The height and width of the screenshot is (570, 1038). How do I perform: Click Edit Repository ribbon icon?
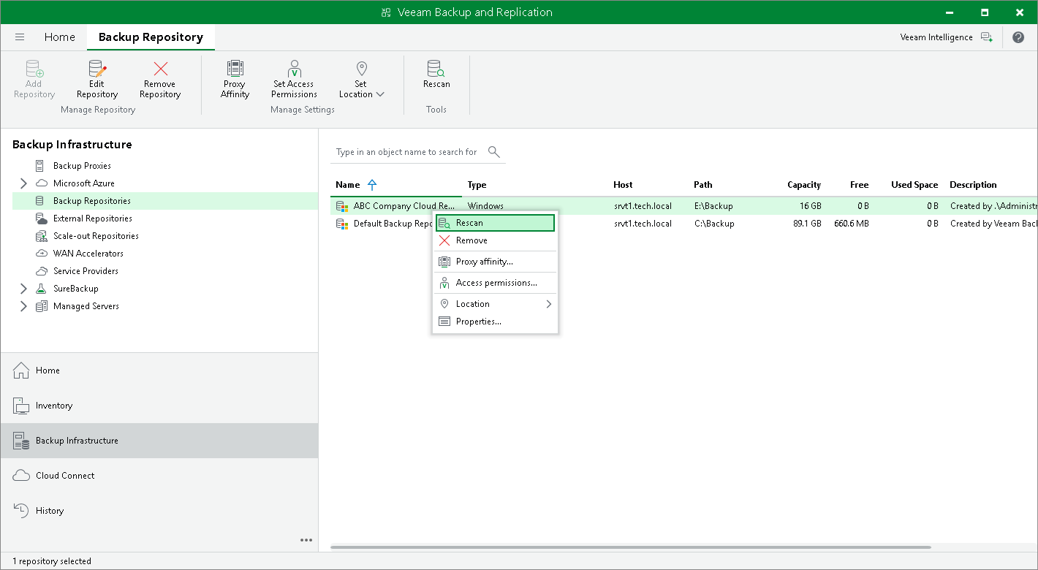[x=97, y=69]
